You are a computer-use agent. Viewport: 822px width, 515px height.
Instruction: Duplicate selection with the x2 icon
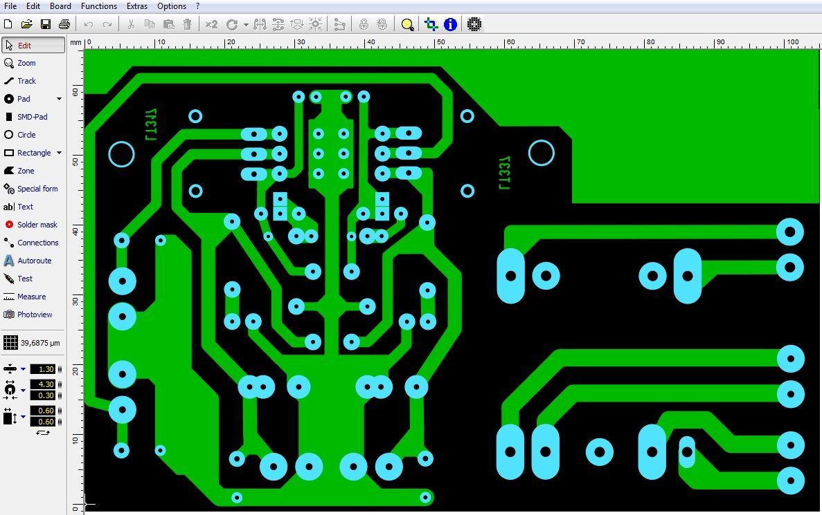coord(211,24)
